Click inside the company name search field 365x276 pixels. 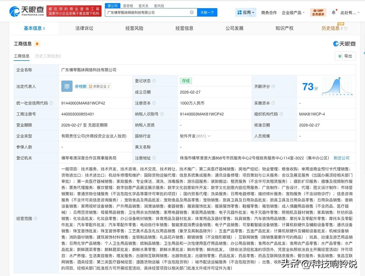[148, 12]
